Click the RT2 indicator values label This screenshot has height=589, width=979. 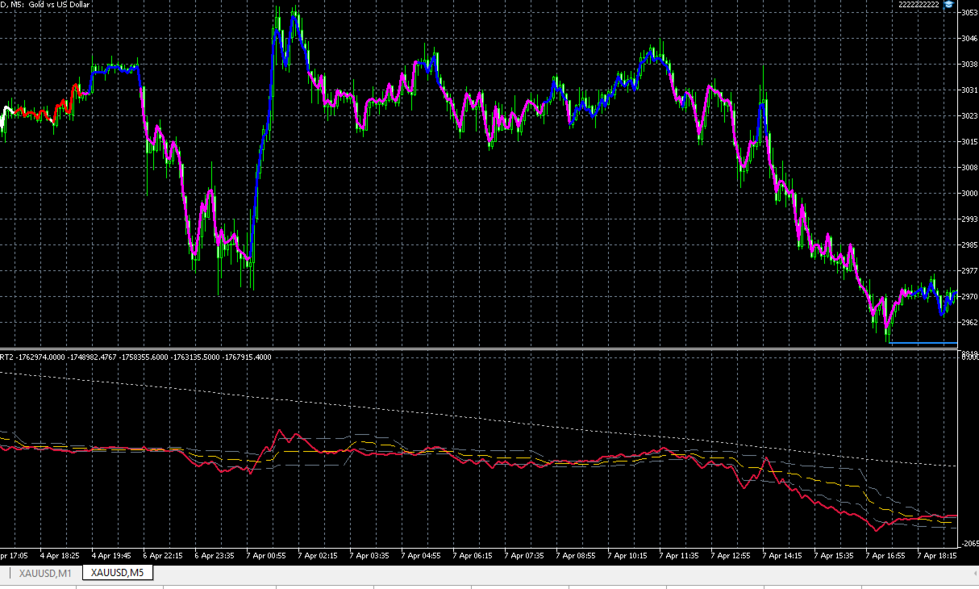pos(135,357)
